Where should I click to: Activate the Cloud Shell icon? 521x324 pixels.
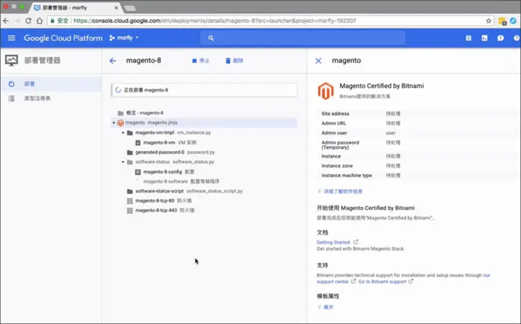(485, 38)
